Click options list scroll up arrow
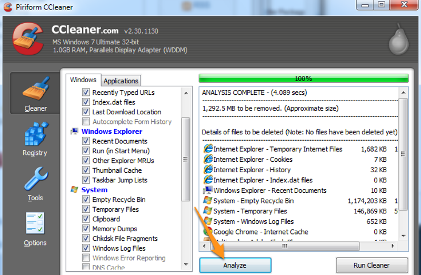The image size is (421, 275). pos(186,93)
